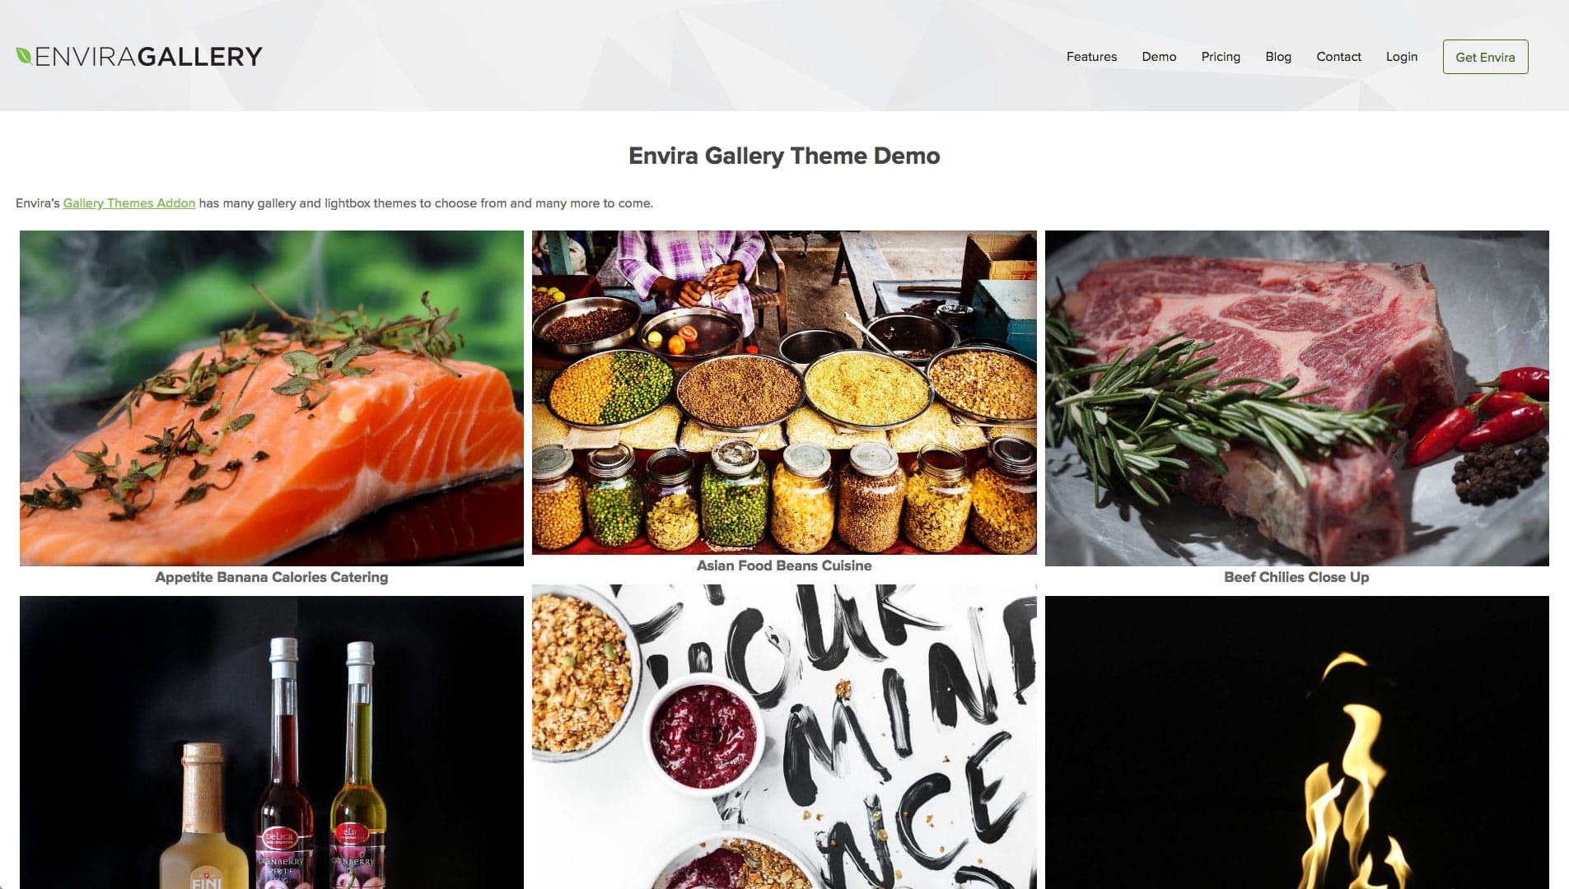1569x889 pixels.
Task: Click the Envira Gallery leaf logo
Action: (24, 56)
